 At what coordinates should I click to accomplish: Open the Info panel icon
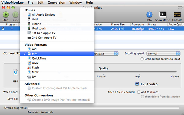tap(149, 15)
